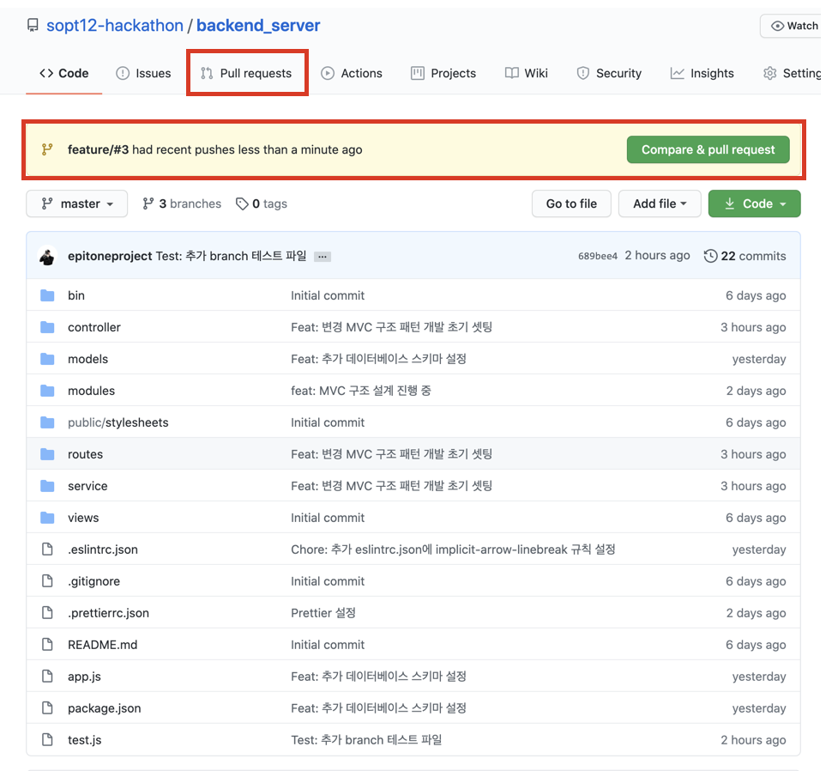
Task: Open the latest commit message 'Test: 추가 branch 테스트 파일'
Action: [232, 256]
